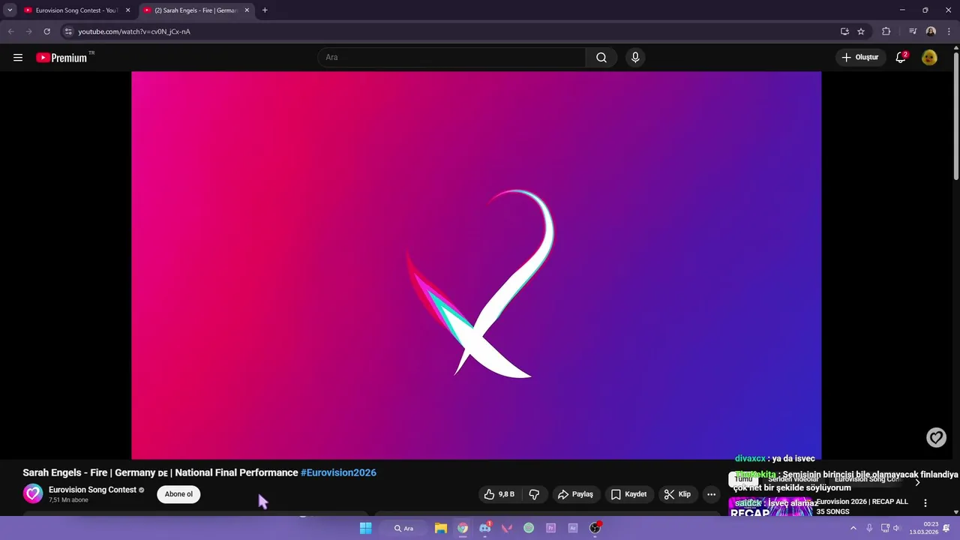Click the heart watermark on video

point(936,438)
